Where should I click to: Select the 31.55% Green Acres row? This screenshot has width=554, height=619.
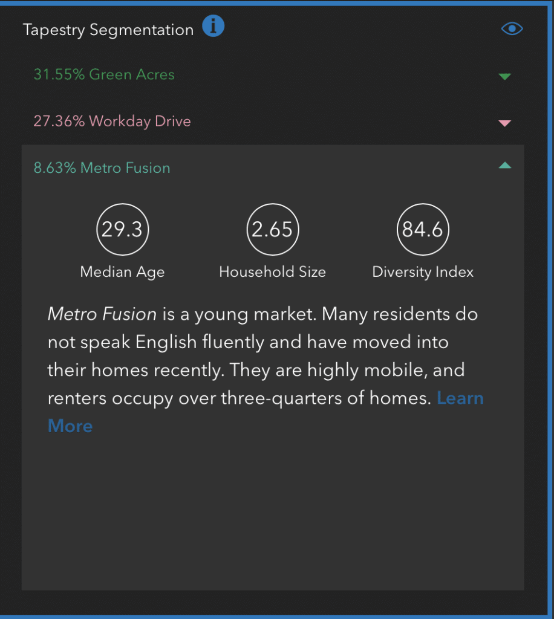[272, 74]
